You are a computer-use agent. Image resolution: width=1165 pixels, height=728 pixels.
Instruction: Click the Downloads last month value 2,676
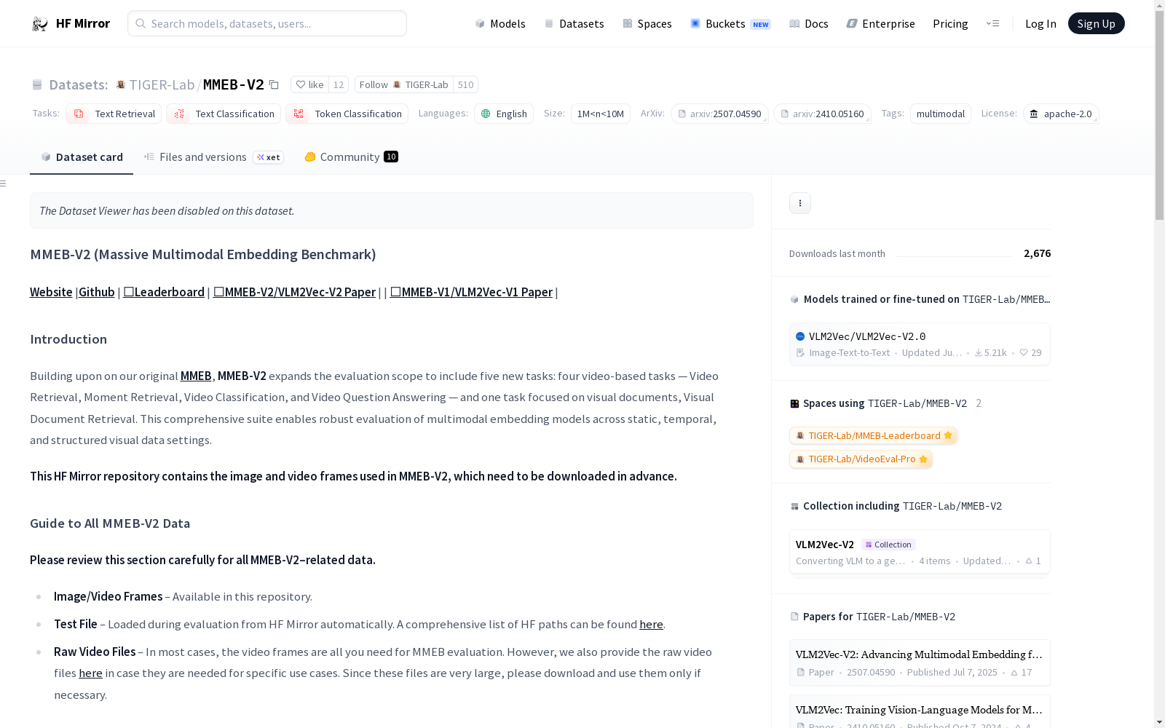pyautogui.click(x=1037, y=253)
